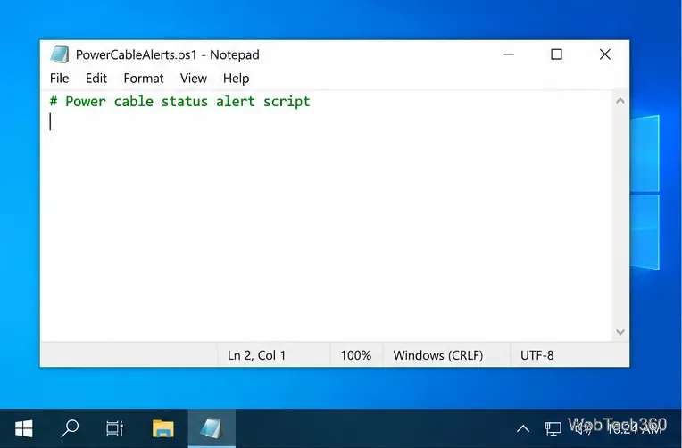
Task: Open the Edit menu
Action: tap(96, 79)
